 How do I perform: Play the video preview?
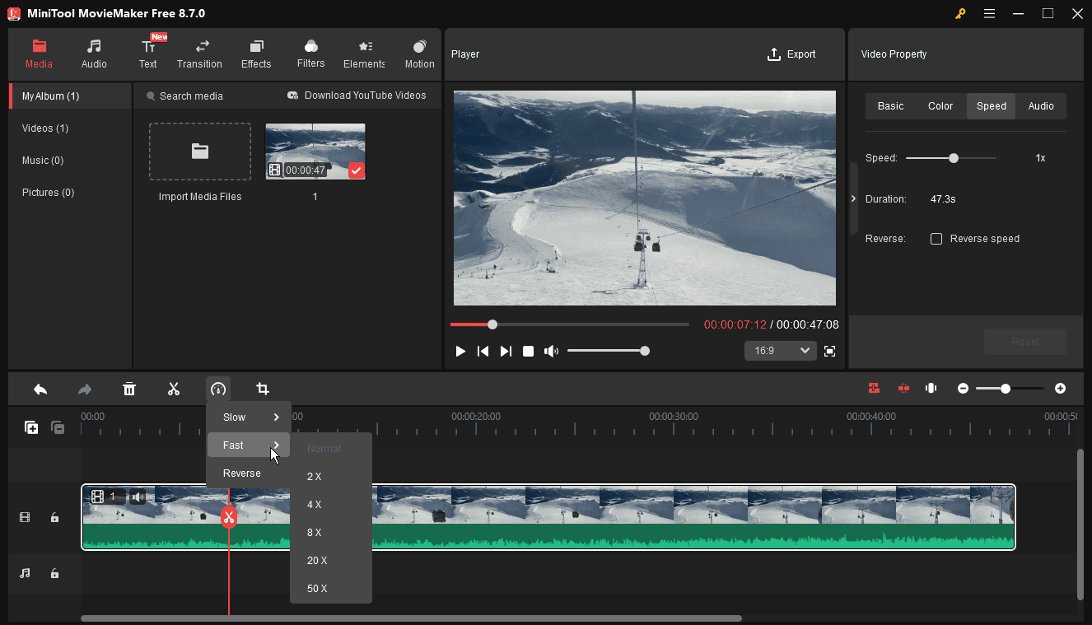click(460, 352)
